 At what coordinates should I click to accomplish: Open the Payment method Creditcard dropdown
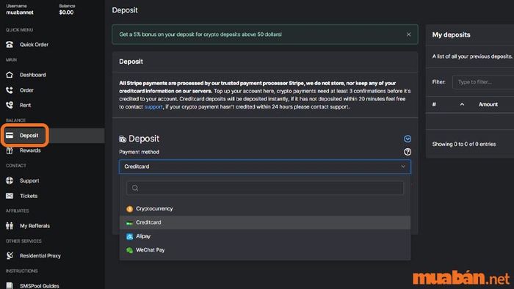[264, 167]
